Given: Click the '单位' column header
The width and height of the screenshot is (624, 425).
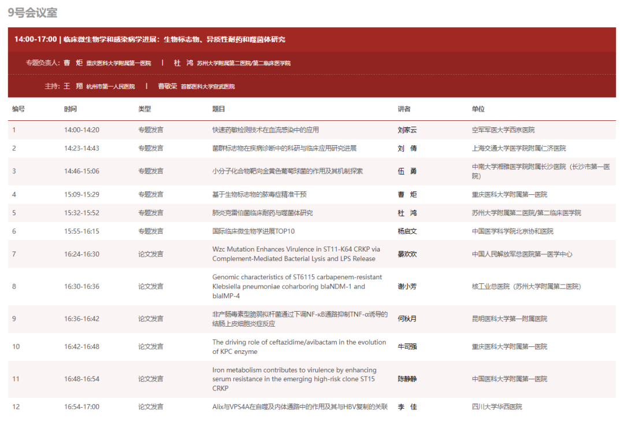Looking at the screenshot, I should click(x=478, y=109).
